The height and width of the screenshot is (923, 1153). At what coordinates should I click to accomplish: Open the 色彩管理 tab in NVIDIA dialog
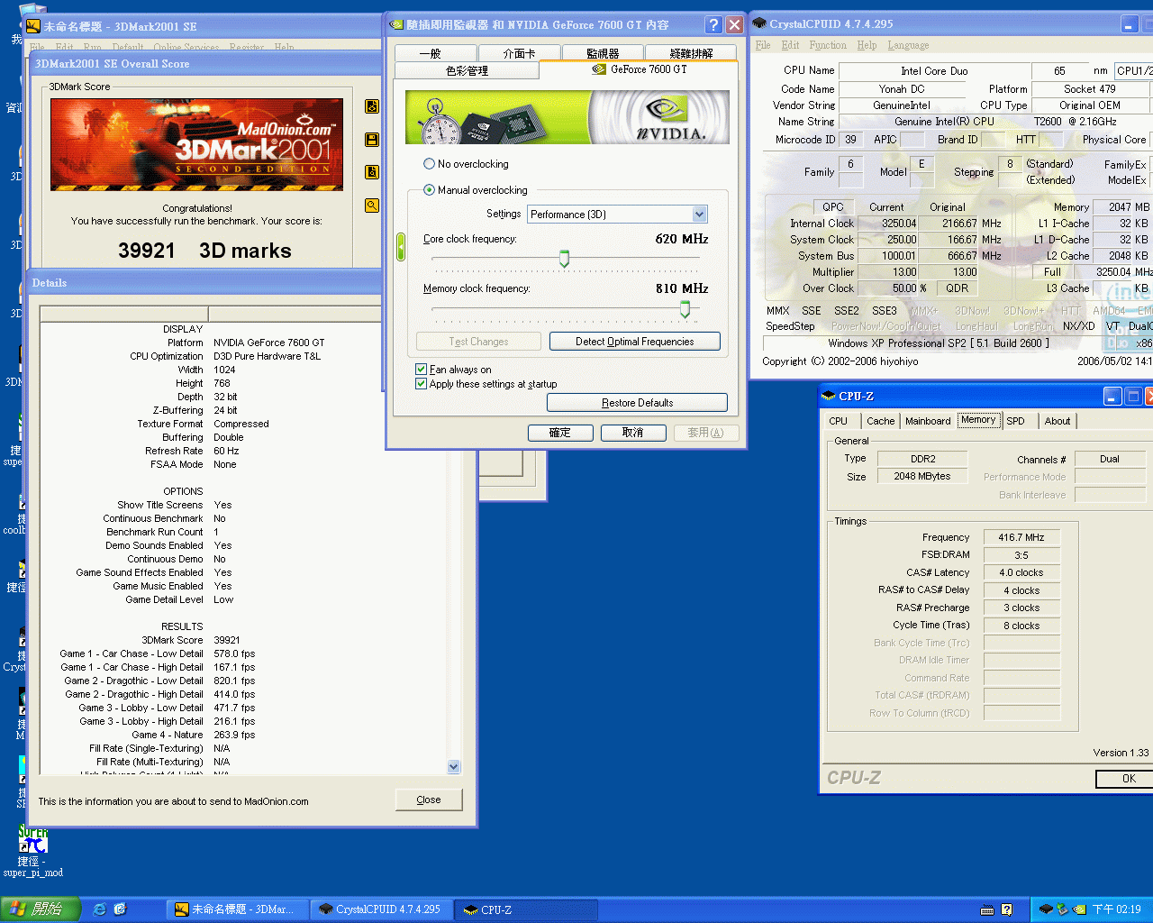(x=467, y=70)
